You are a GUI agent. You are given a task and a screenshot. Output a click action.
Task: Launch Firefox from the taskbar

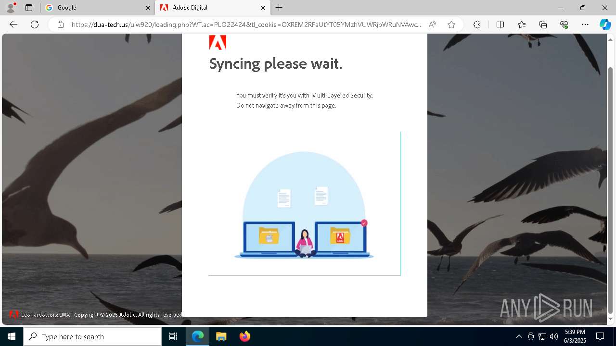click(244, 336)
